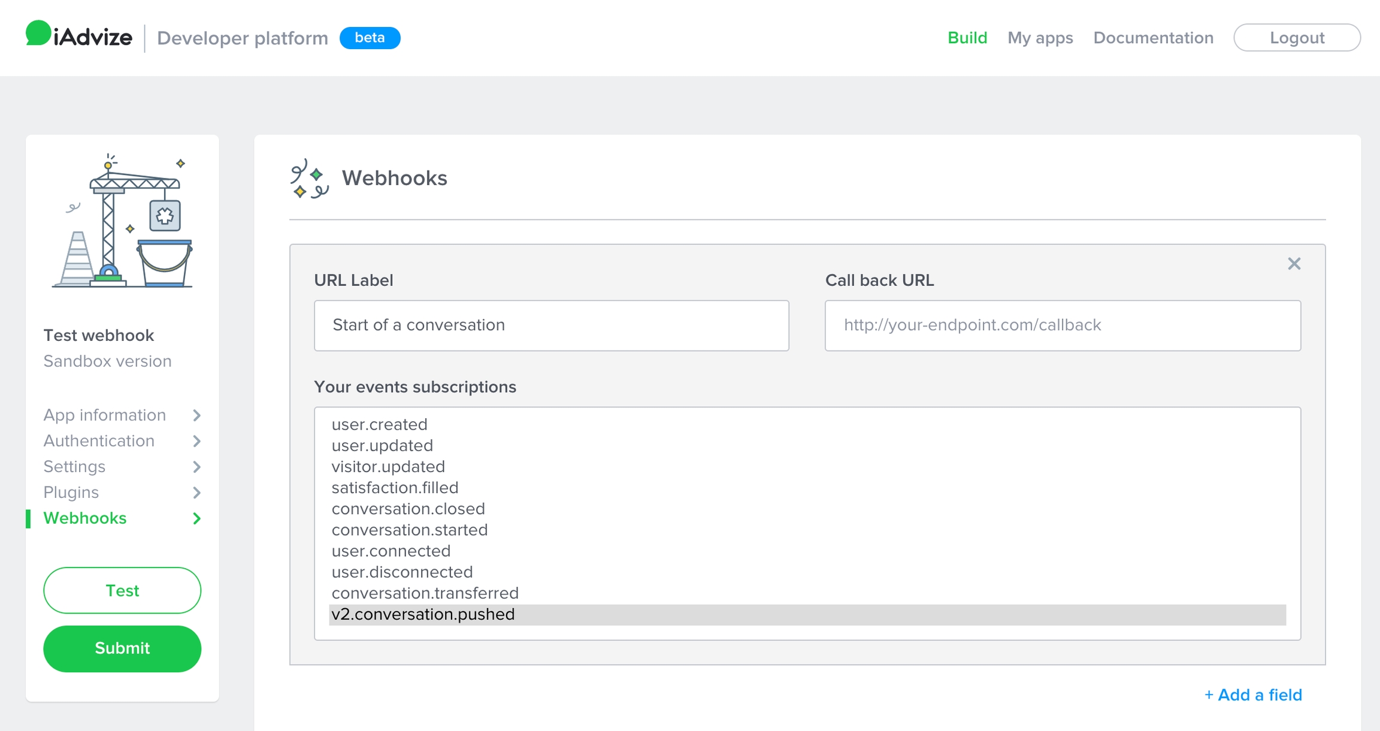Focus the URL Label input field
Screen dimensions: 1380x731
click(551, 325)
